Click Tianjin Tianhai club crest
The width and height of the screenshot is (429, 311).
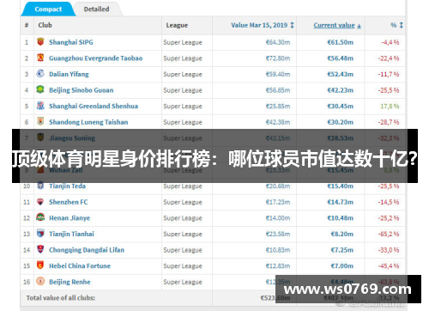pyautogui.click(x=40, y=234)
